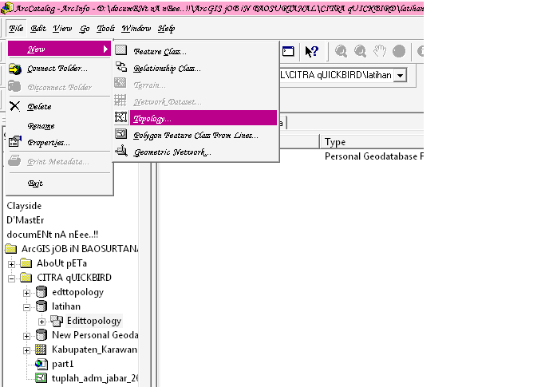Click the Connect Folder globe icon
545x387 pixels.
tap(15, 69)
